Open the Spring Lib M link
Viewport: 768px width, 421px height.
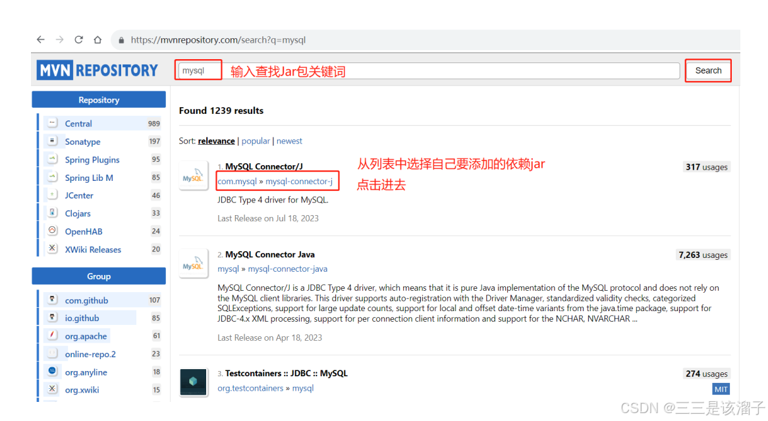pos(89,178)
